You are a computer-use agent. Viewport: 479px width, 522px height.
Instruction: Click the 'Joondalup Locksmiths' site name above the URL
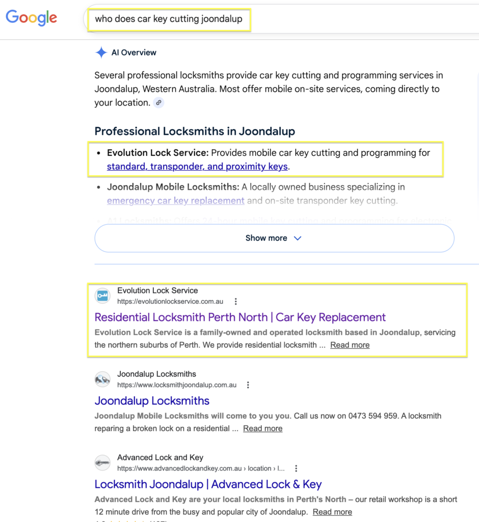click(x=156, y=374)
